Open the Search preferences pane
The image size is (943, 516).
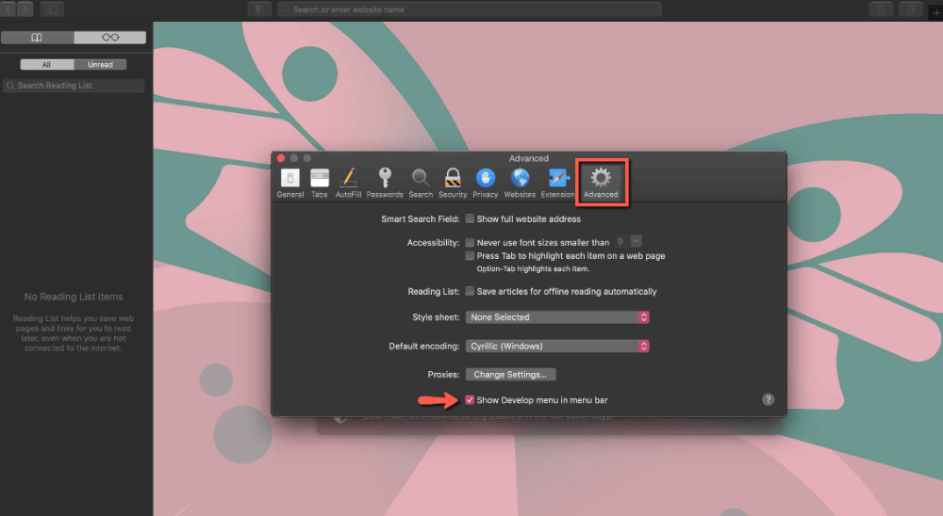tap(421, 183)
